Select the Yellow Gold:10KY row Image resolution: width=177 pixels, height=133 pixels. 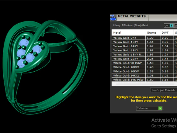pyautogui.click(x=144, y=42)
